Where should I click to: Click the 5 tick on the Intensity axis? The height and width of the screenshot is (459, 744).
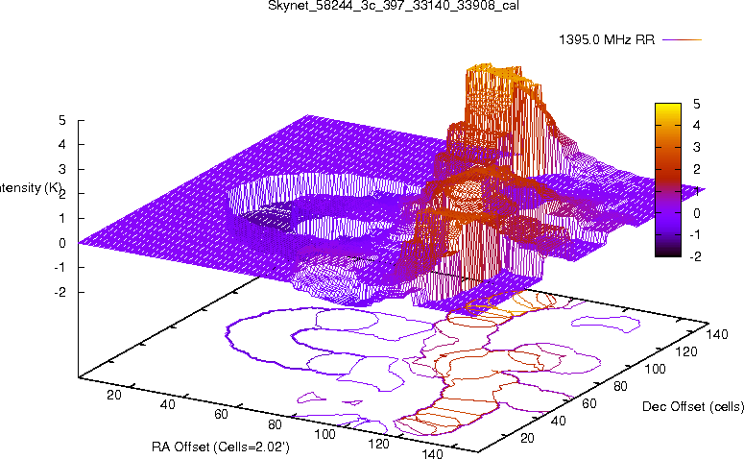coord(61,121)
